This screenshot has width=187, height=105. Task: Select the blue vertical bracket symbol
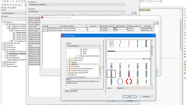tap(138, 43)
